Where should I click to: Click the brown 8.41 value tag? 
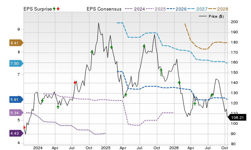pos(16,43)
